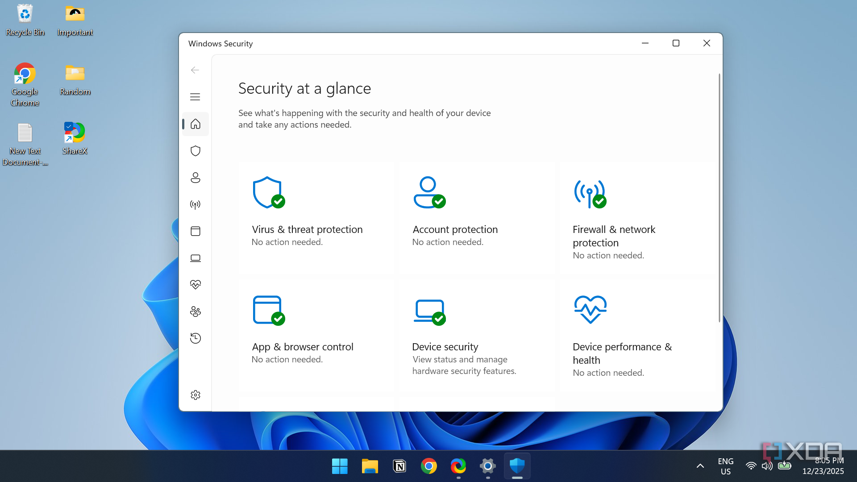The height and width of the screenshot is (482, 857).
Task: Maximize the Windows Security window
Action: pos(676,43)
